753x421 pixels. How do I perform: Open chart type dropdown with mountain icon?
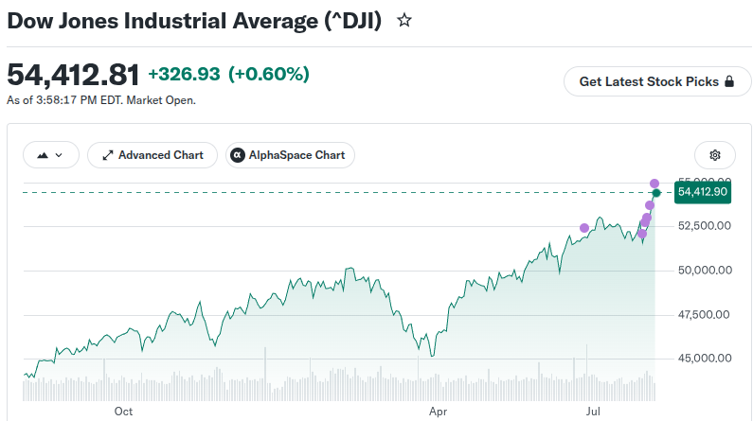tap(51, 155)
